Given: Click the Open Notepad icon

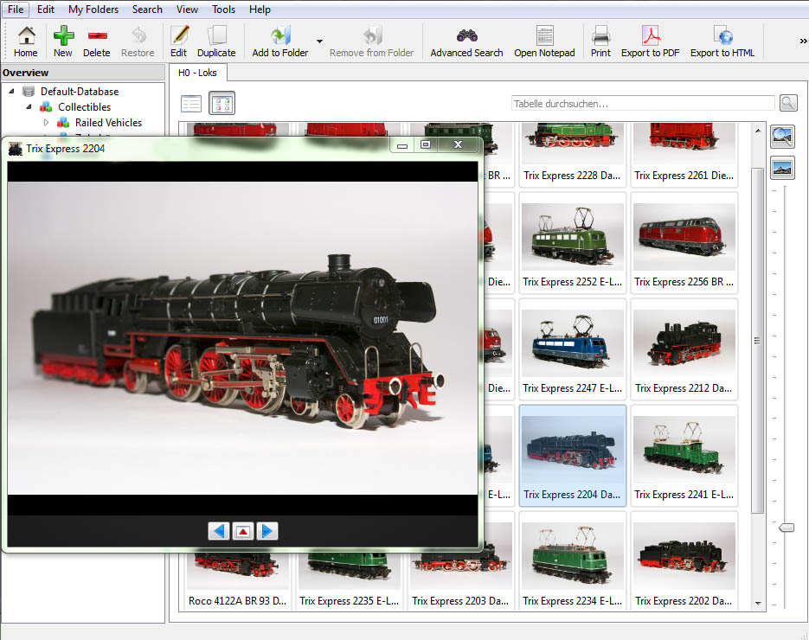Looking at the screenshot, I should [544, 42].
